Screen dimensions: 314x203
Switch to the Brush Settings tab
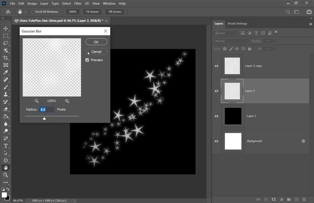tap(238, 24)
